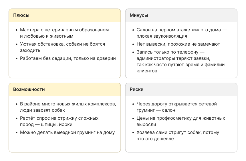Select «Работаем без седации, только на доверии»
The image size is (246, 161).
tap(68, 58)
